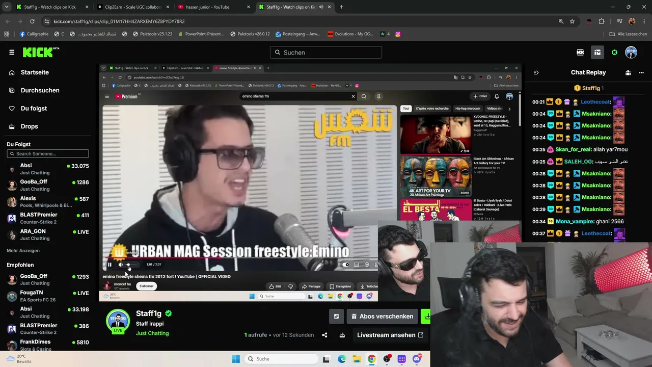Click the Chrome icon in the taskbar

click(372, 359)
